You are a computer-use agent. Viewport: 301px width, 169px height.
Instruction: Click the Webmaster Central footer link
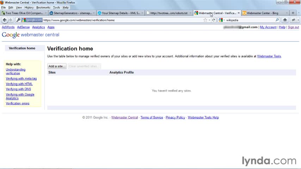[x=124, y=117]
